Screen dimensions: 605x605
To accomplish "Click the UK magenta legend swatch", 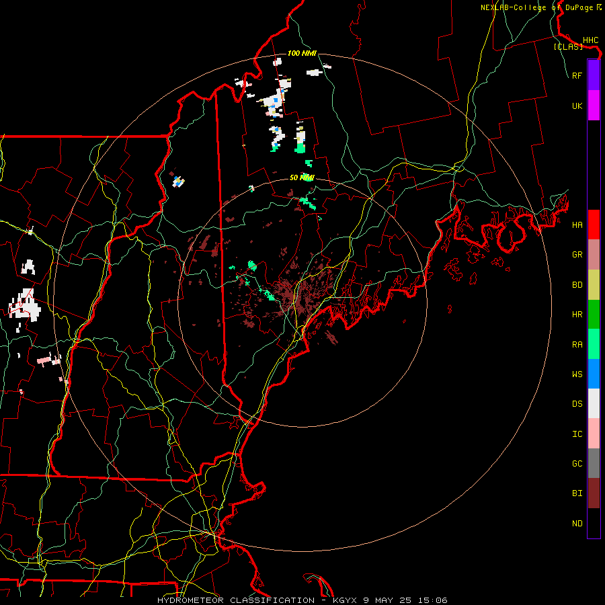I will point(594,106).
